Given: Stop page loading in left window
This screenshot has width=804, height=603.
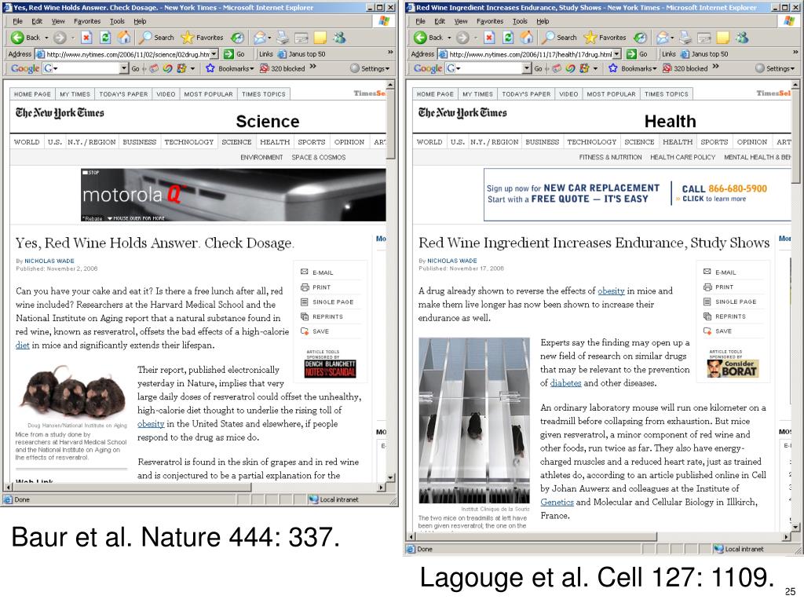Looking at the screenshot, I should coord(86,38).
